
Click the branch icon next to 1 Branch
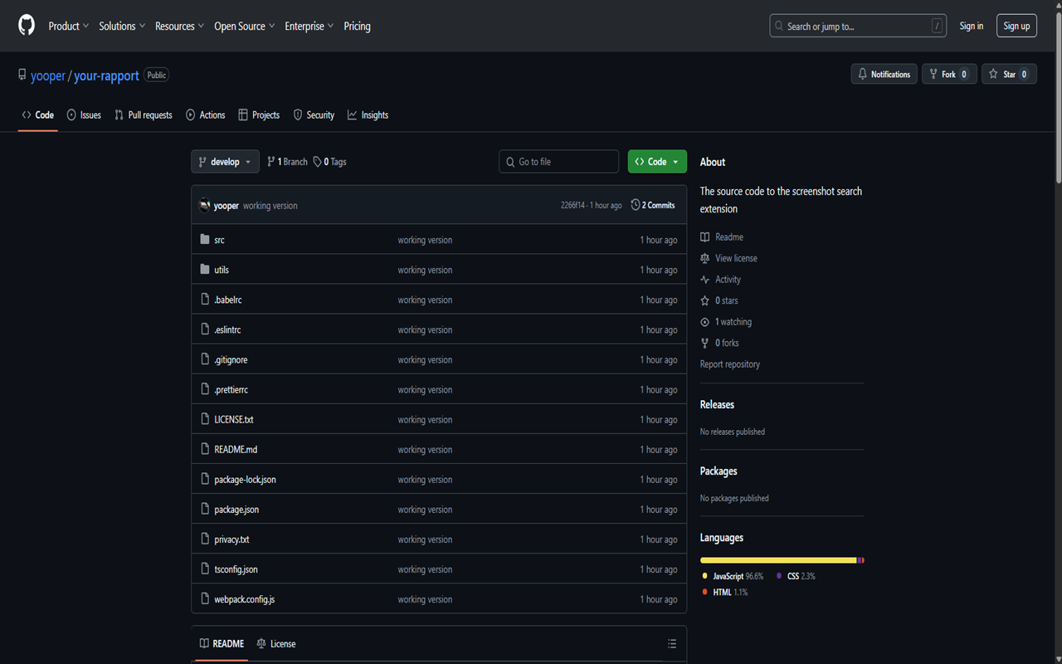[270, 162]
